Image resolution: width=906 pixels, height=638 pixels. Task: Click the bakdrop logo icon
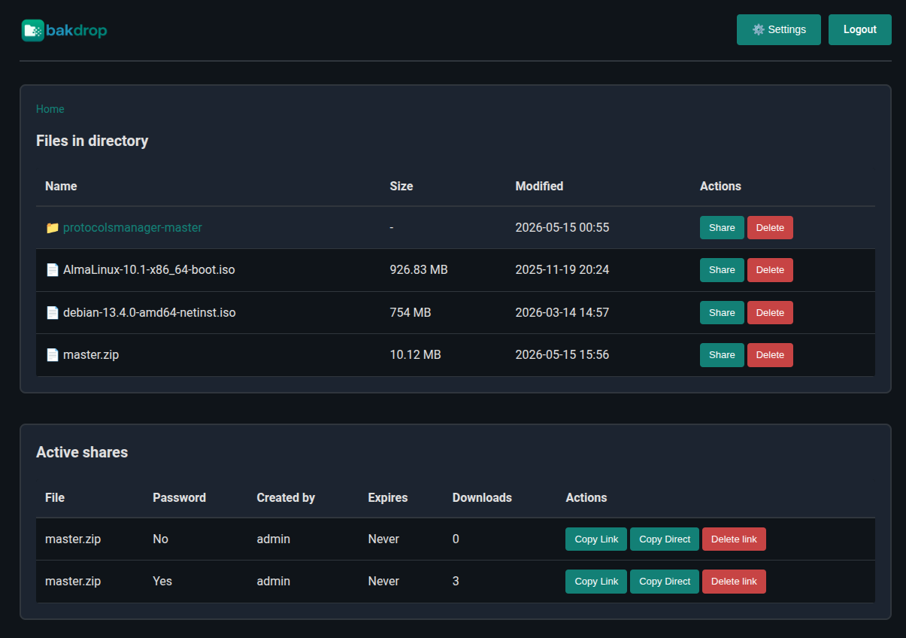pyautogui.click(x=33, y=30)
